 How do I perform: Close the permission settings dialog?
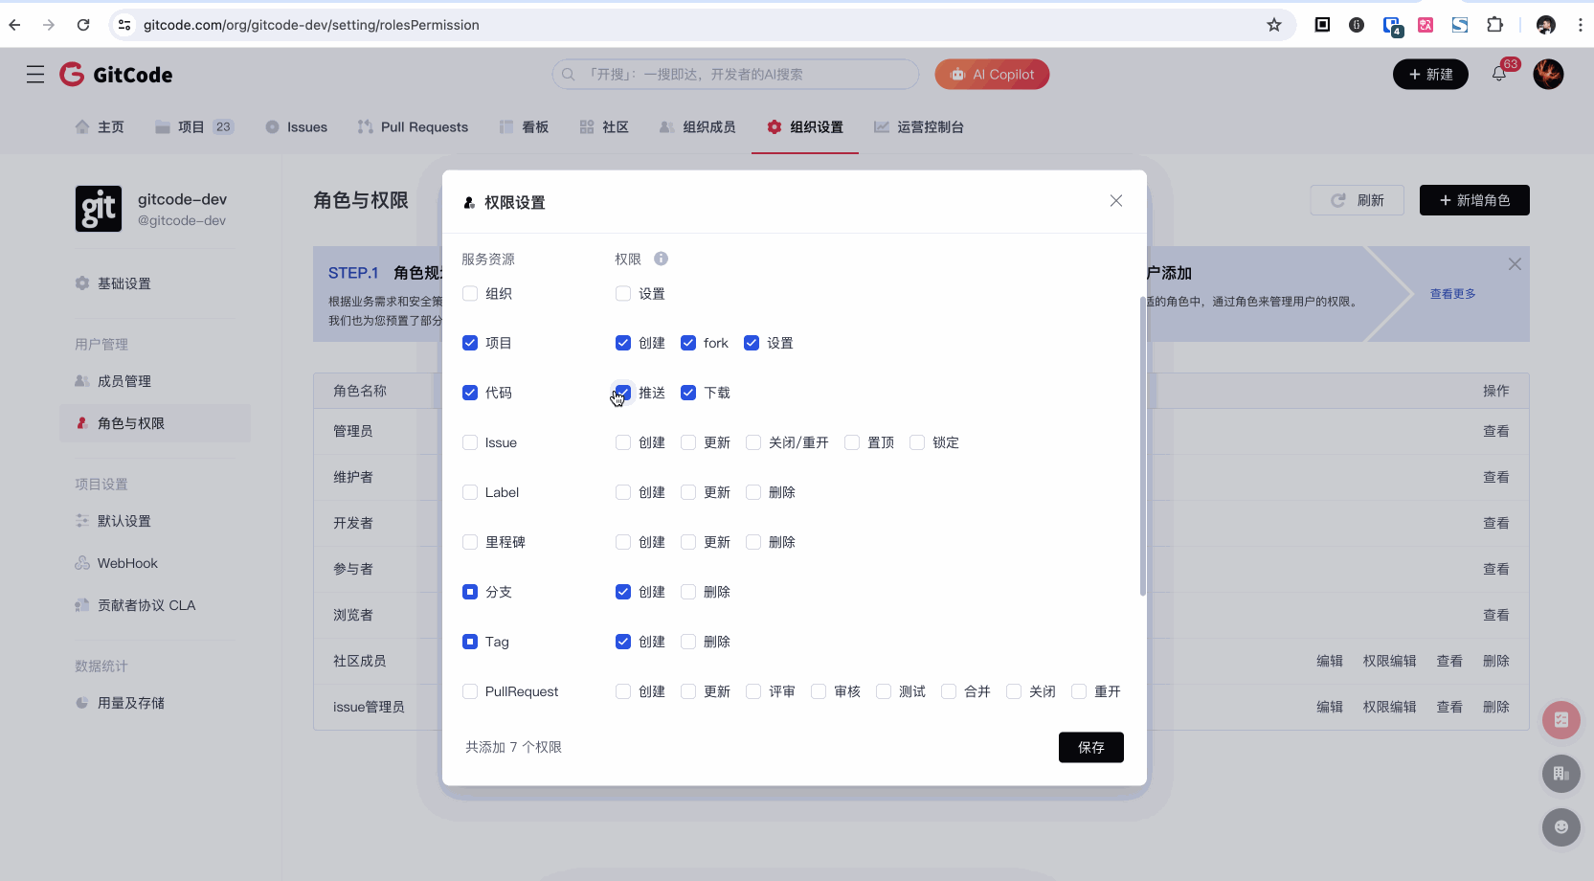pyautogui.click(x=1115, y=201)
